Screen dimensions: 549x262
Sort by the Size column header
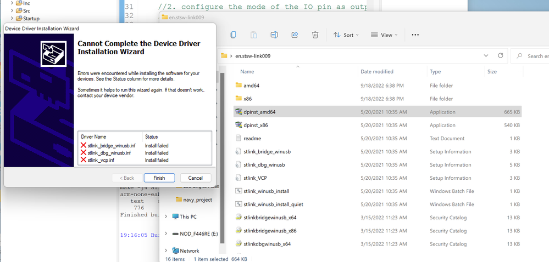(x=492, y=72)
